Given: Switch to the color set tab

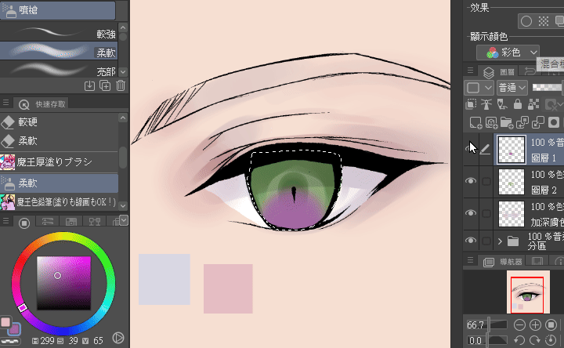Looking at the screenshot, I should pos(70,222).
